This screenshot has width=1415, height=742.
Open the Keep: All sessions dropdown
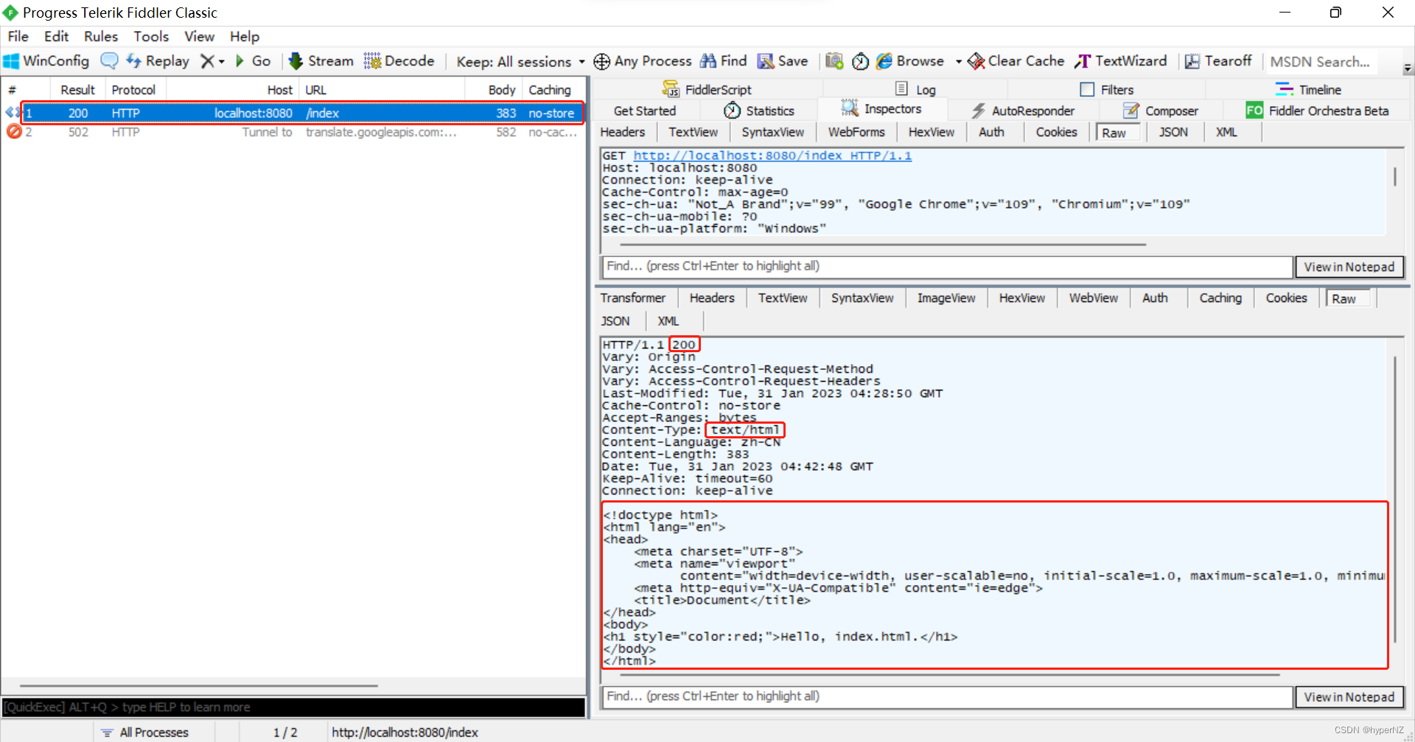coord(520,62)
